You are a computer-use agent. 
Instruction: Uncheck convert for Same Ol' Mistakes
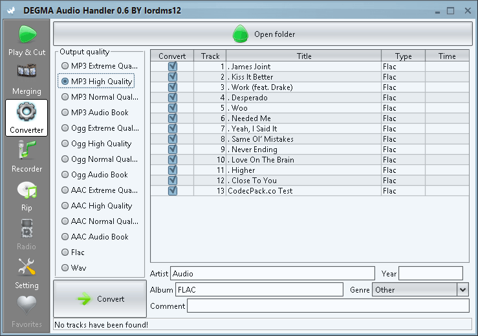click(173, 139)
